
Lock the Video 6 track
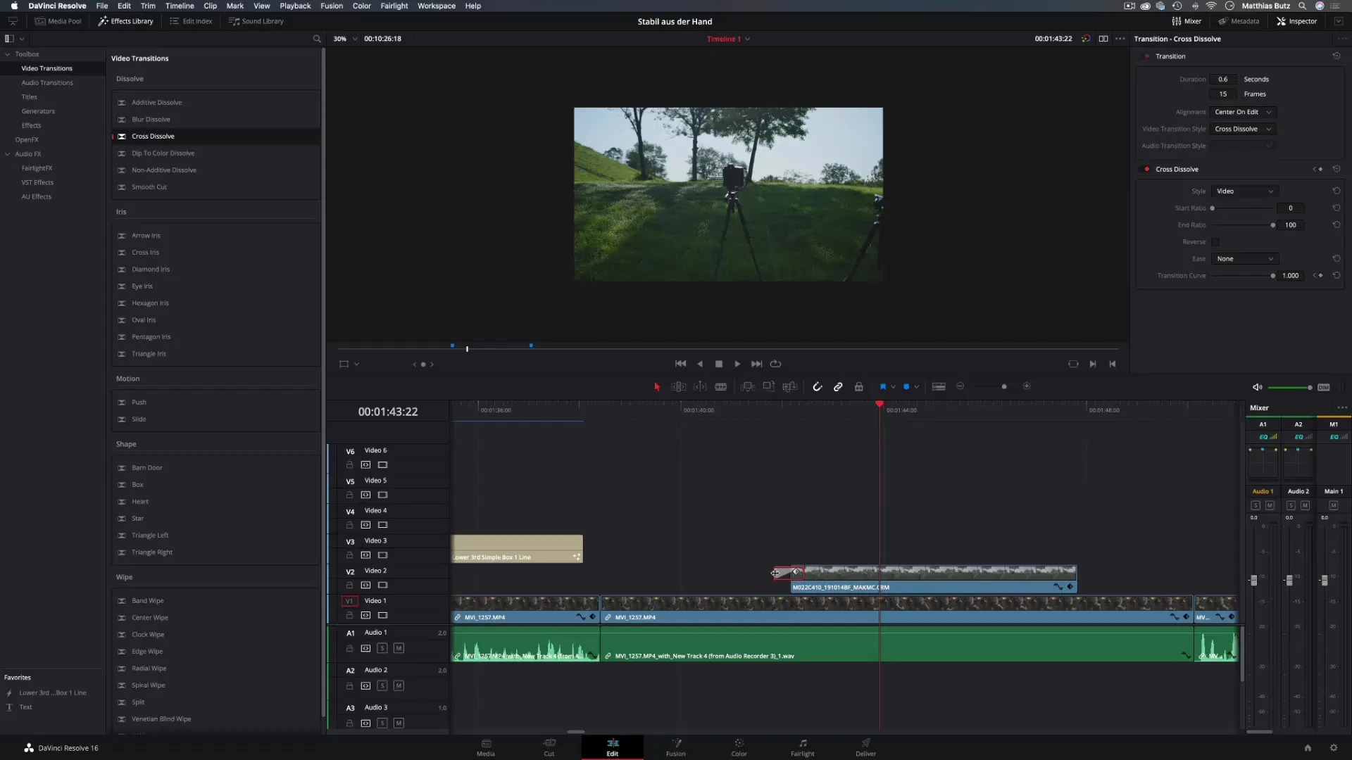click(x=349, y=464)
